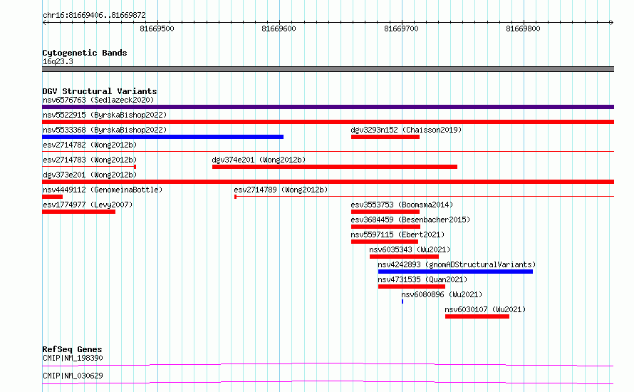Click the chr16:81669406..81669872 coordinate label
Screen dimensions: 634x392
pos(94,16)
